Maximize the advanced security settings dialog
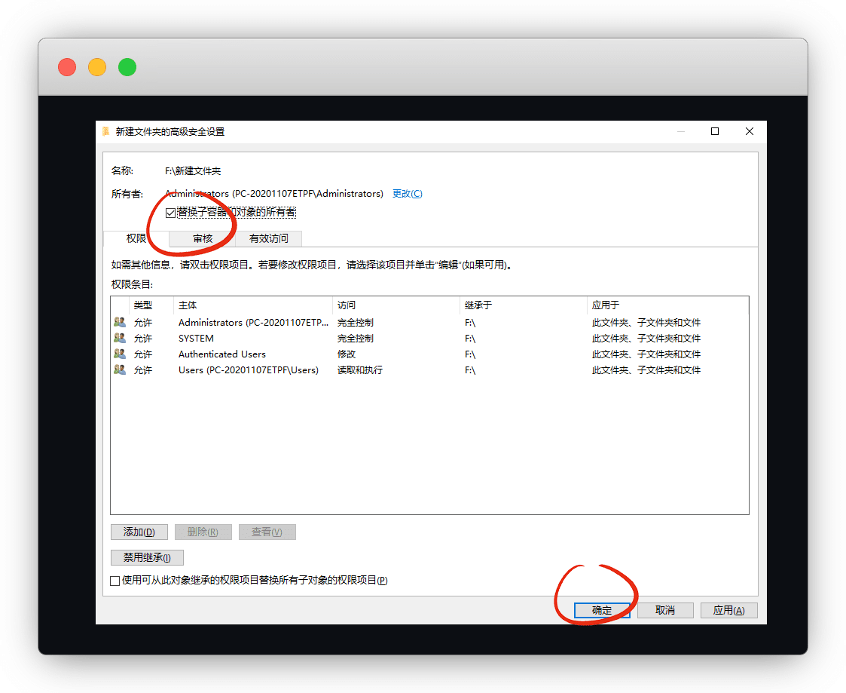 click(x=715, y=131)
